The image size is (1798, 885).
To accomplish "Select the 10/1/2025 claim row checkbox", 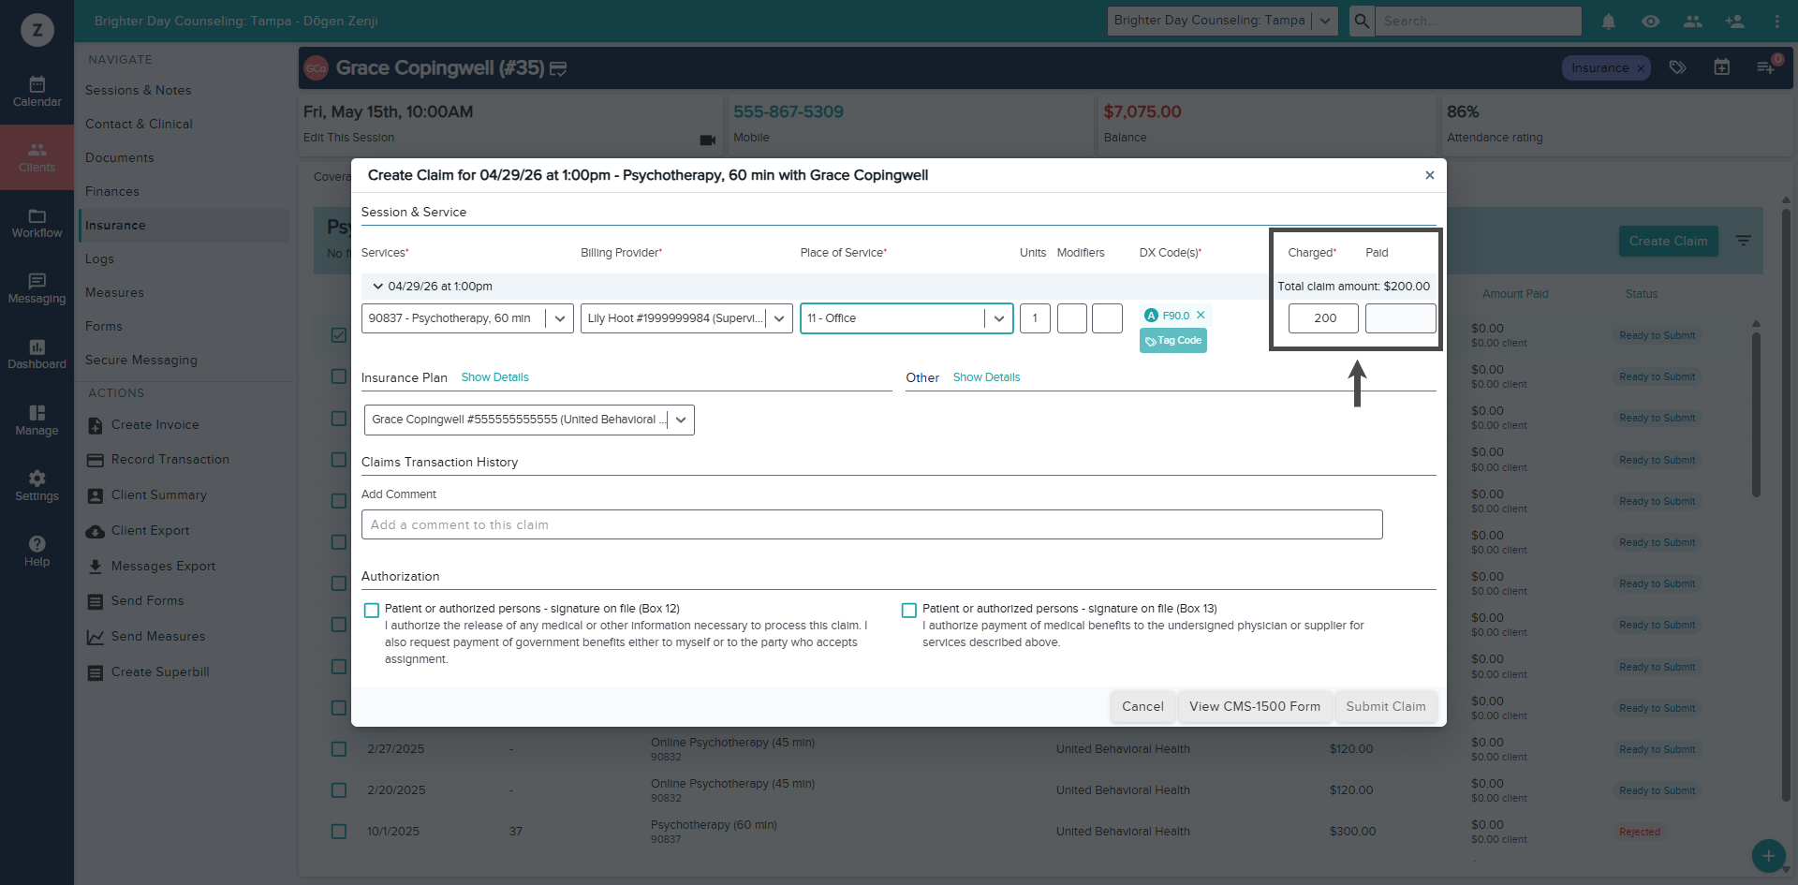I will pos(339,832).
